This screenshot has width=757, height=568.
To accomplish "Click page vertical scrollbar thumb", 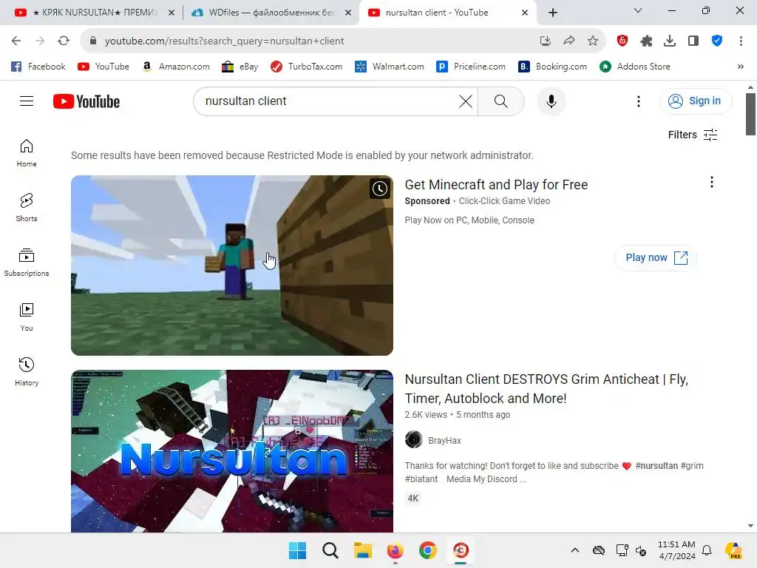I will (750, 115).
